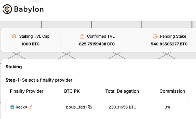Click the Staking TVL Cap layers icon
This screenshot has width=196, height=119.
pos(14,36)
